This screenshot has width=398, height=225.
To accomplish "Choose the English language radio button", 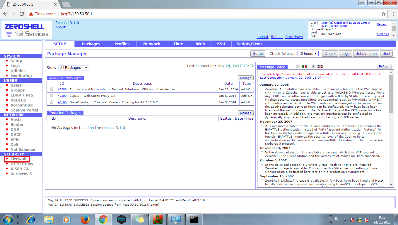I will click(x=313, y=66).
